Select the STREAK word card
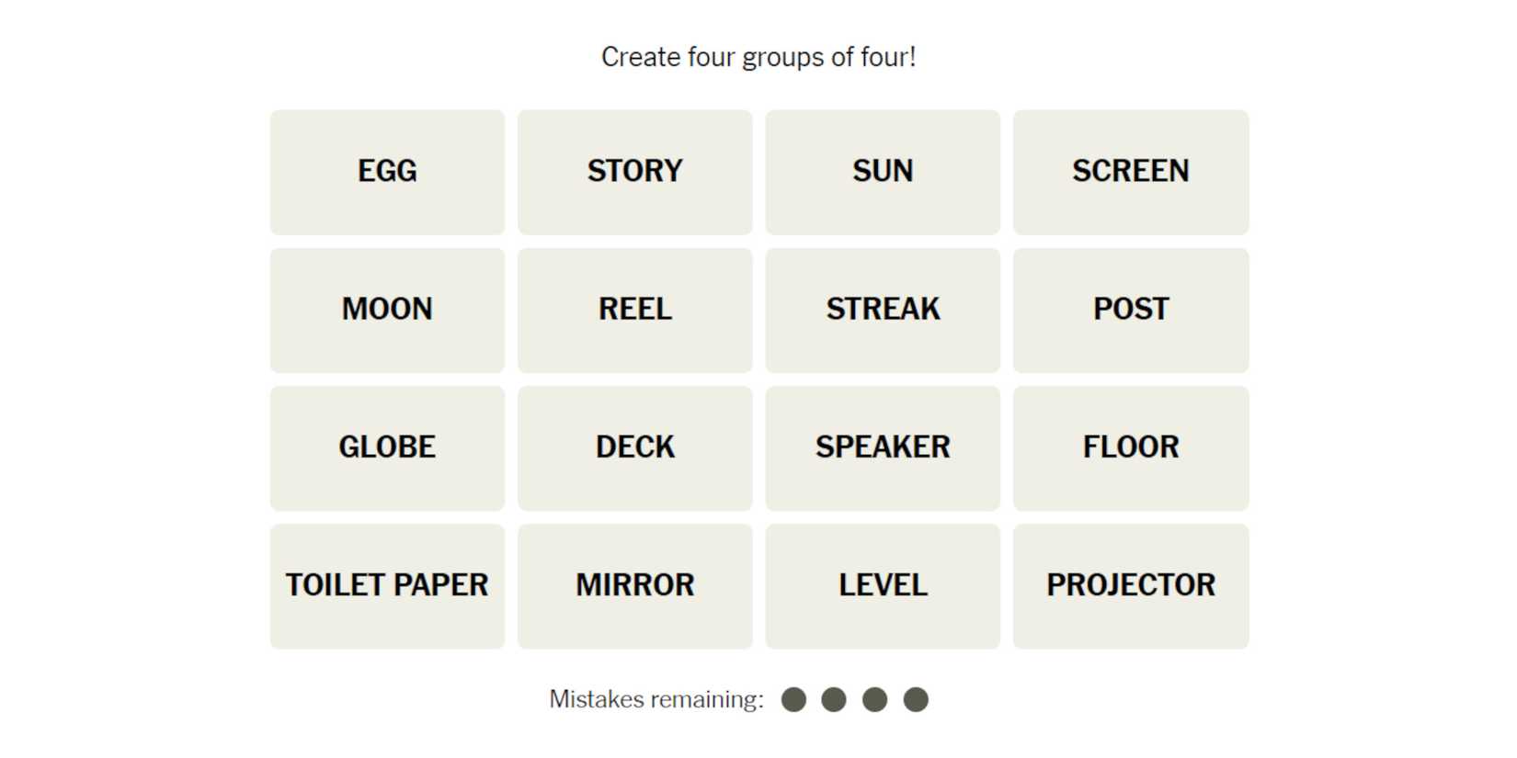The width and height of the screenshot is (1517, 758). (x=883, y=310)
